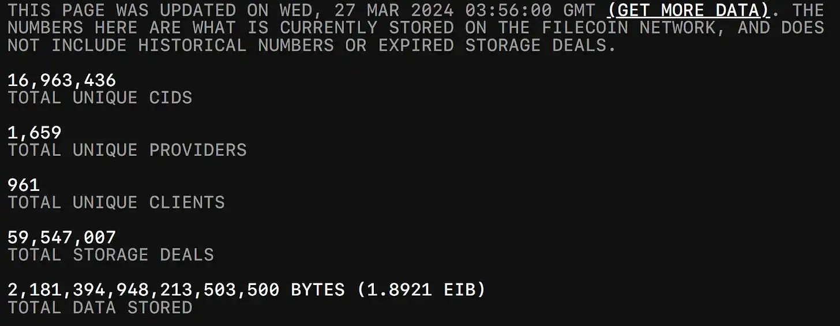Click the 16,963,436 unique CIDs count
840x326 pixels.
click(x=62, y=80)
